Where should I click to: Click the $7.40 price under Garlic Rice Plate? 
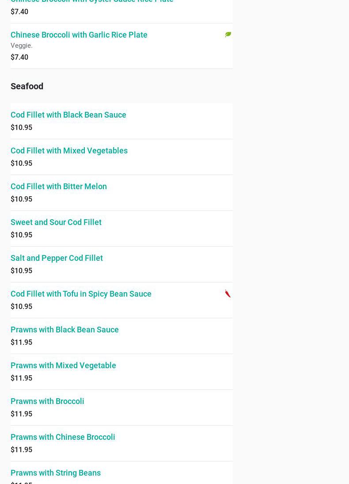19,57
